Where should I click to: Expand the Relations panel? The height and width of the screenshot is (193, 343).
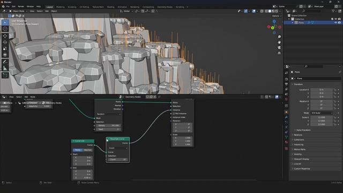(298, 135)
